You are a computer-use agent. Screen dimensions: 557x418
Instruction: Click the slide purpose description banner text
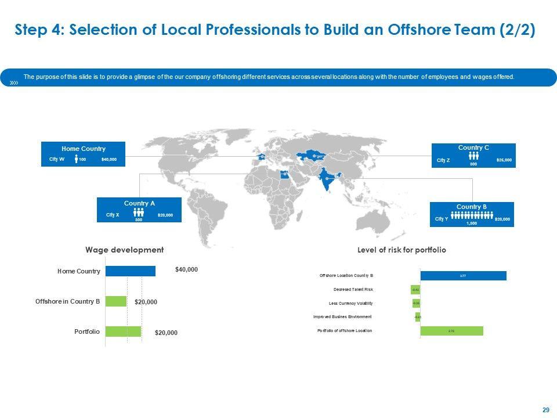click(x=269, y=77)
